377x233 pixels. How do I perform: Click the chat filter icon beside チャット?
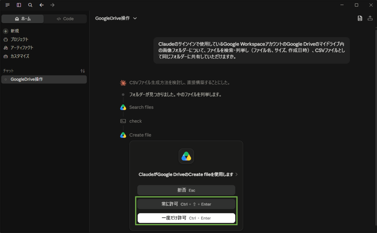coord(83,71)
